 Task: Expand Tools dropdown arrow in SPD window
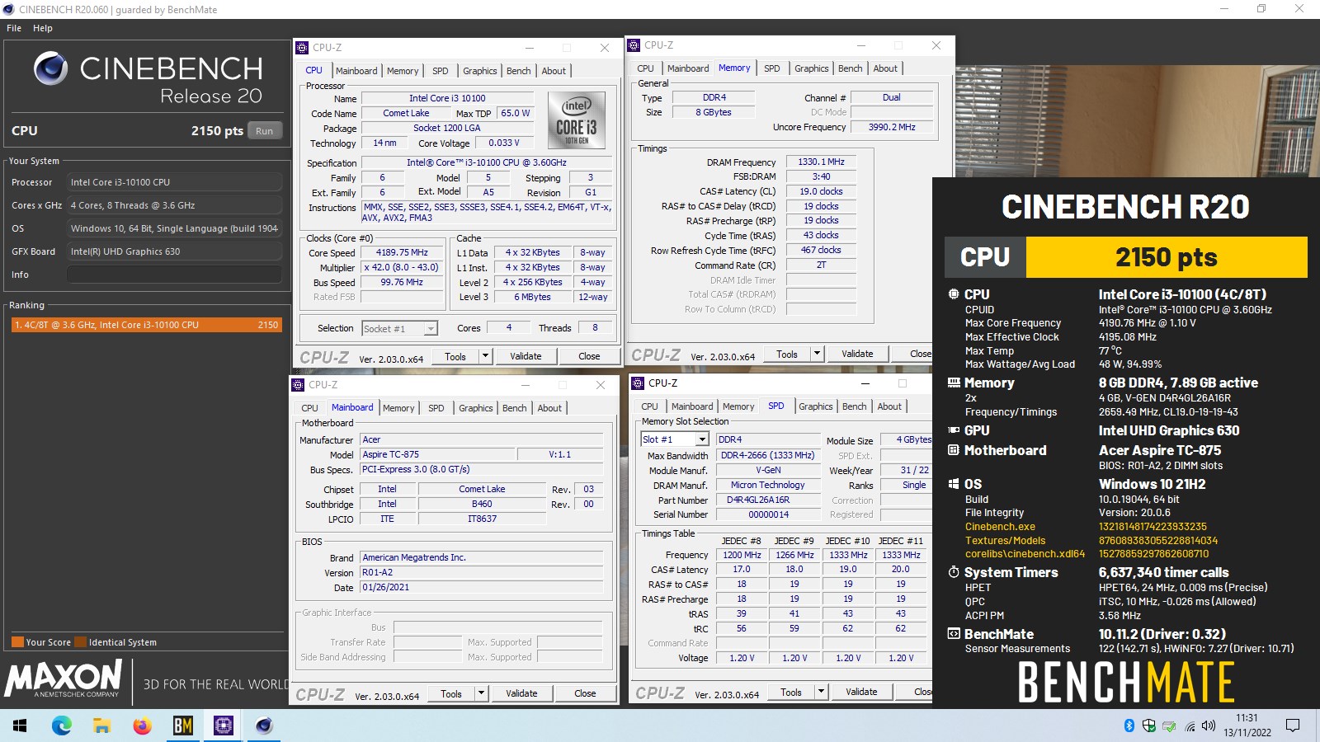pyautogui.click(x=821, y=692)
